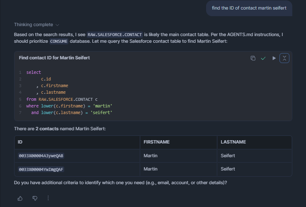Copy the SQL query code
The width and height of the screenshot is (306, 207).
pyautogui.click(x=253, y=58)
